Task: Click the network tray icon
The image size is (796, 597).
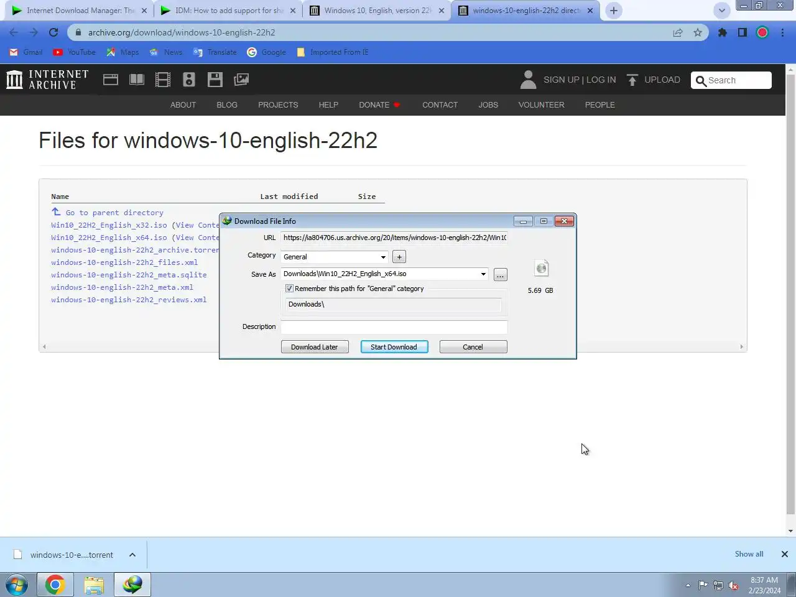Action: (718, 585)
